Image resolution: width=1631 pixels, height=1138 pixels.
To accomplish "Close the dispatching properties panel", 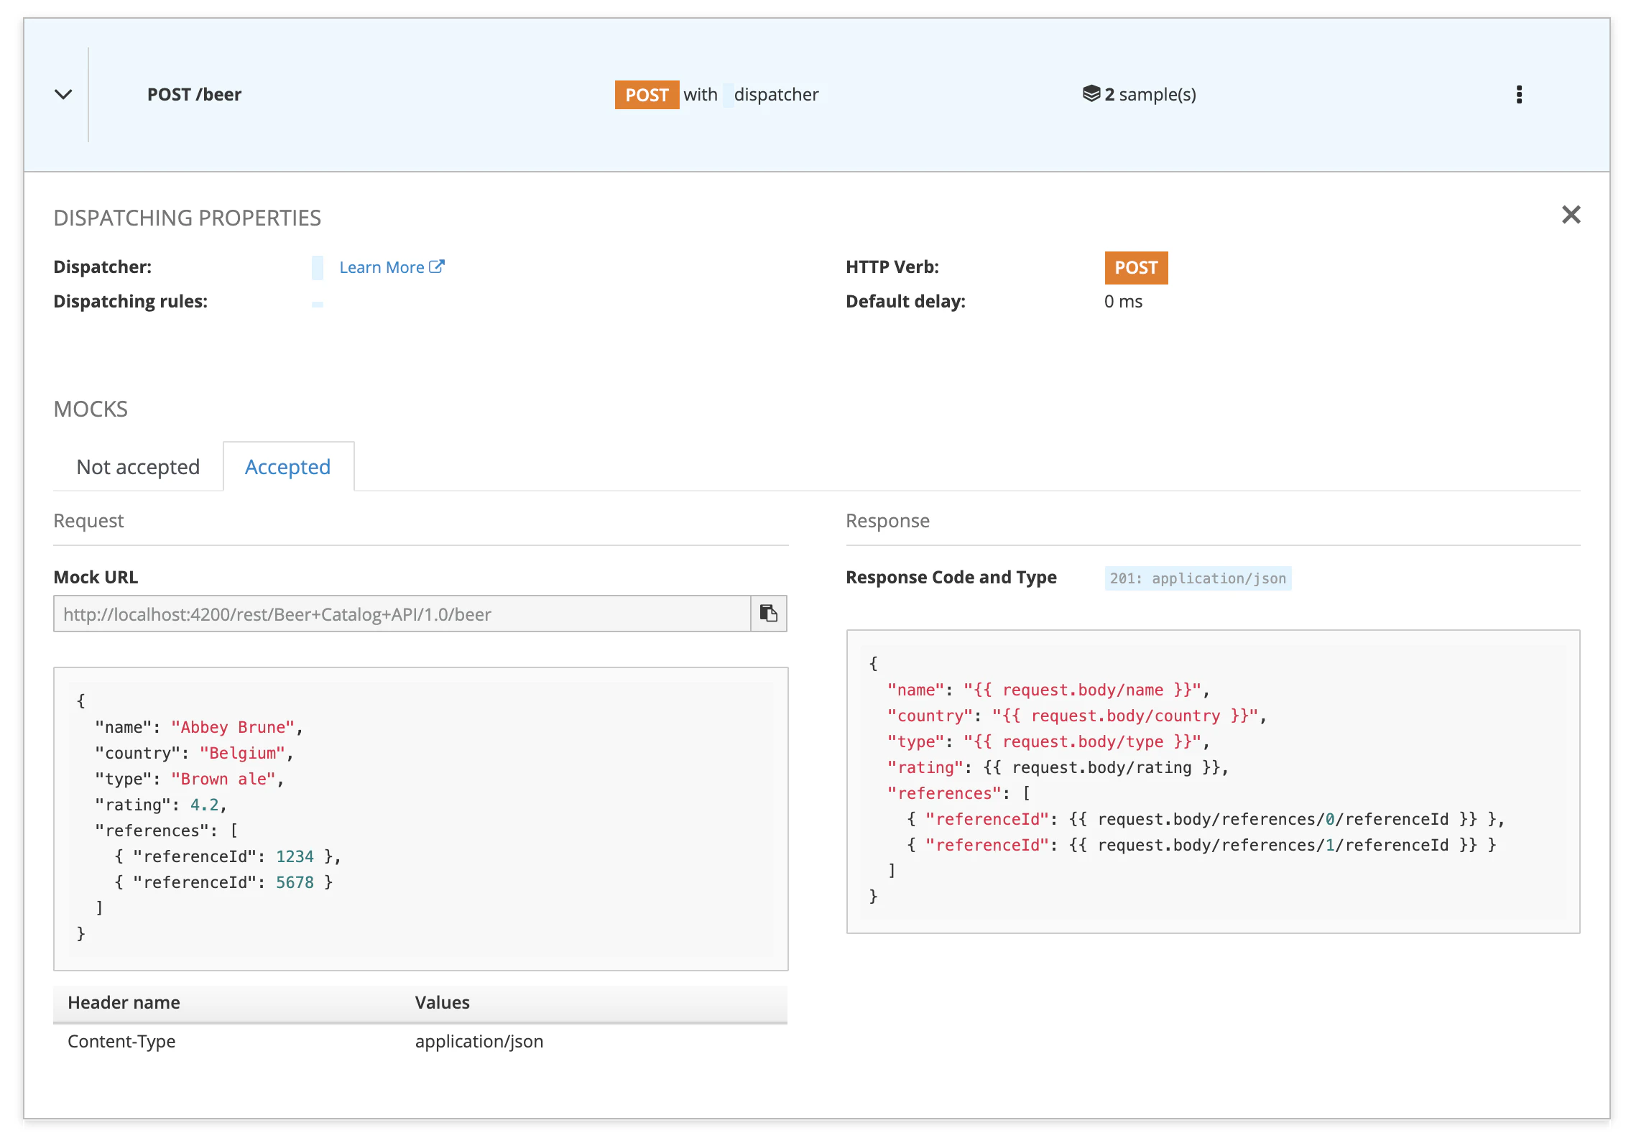I will 1571,214.
